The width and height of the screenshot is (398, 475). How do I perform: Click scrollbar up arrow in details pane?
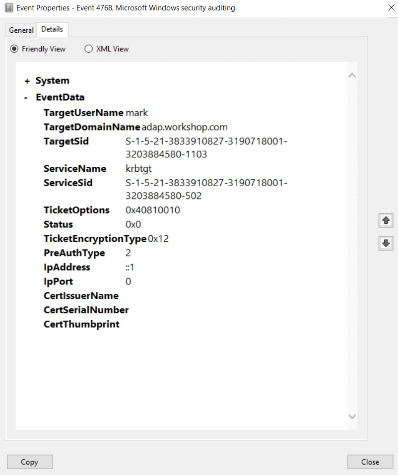pos(352,75)
